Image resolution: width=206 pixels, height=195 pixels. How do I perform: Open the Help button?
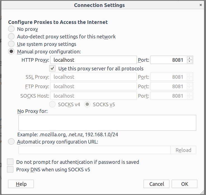[x=21, y=184]
